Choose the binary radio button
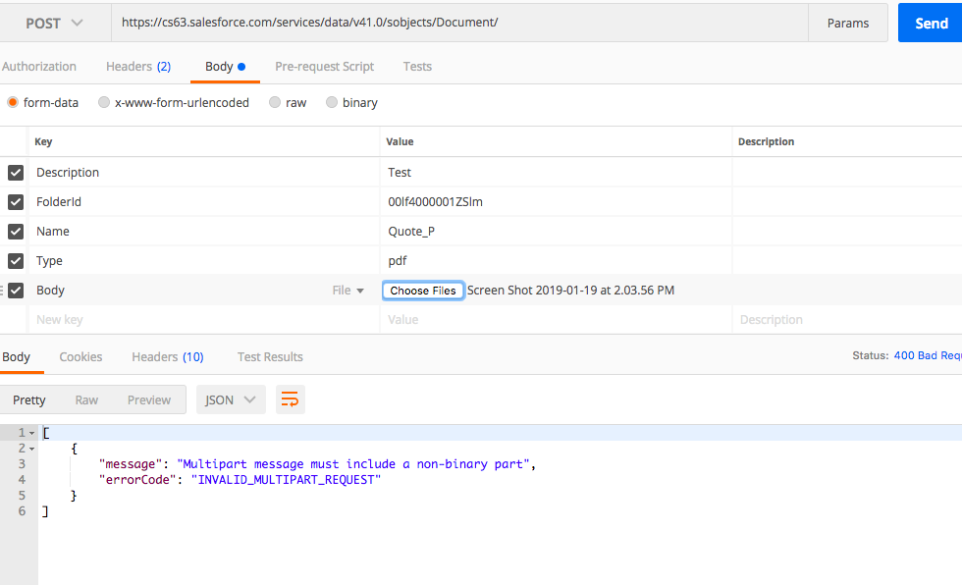962x585 pixels. tap(332, 103)
